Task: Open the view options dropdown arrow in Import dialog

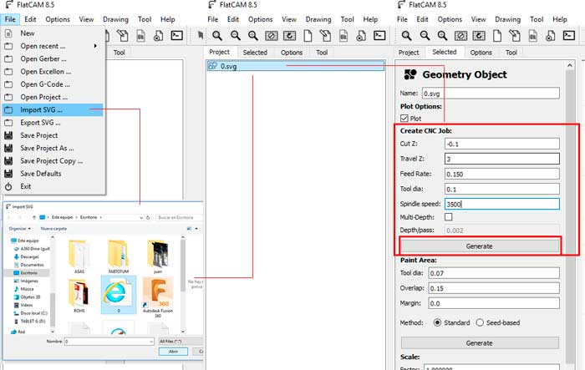Action: (196, 228)
